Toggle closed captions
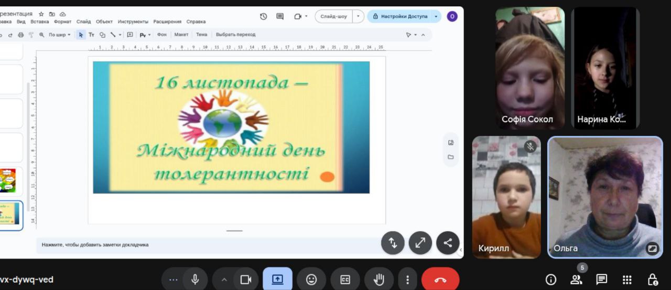This screenshot has height=290, width=671. tap(345, 280)
